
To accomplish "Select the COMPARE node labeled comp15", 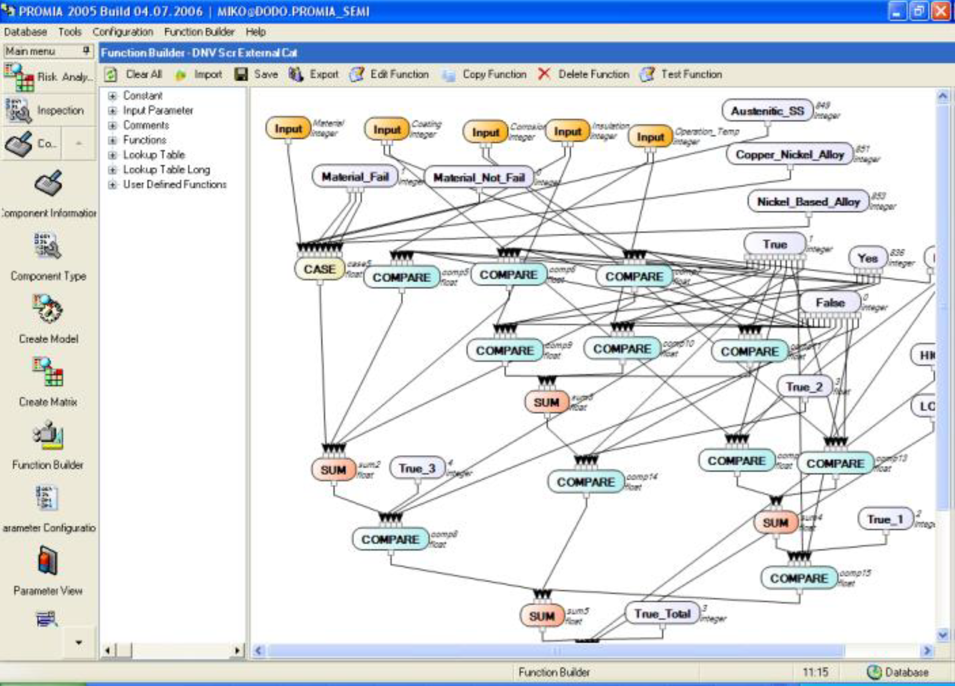I will pos(799,578).
